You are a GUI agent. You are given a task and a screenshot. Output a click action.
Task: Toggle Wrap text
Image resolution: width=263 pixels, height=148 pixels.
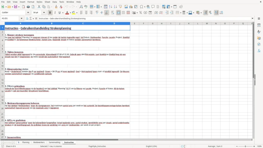point(113,13)
